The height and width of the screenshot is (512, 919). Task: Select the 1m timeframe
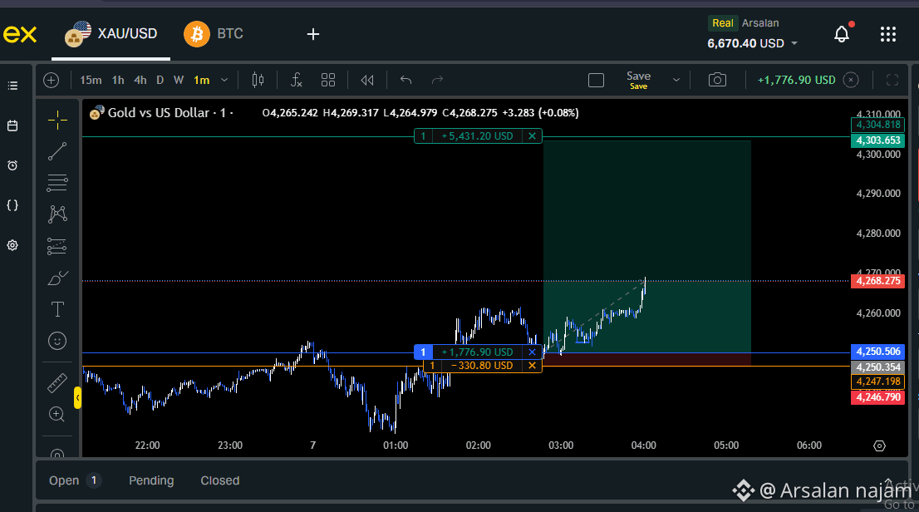(x=202, y=81)
